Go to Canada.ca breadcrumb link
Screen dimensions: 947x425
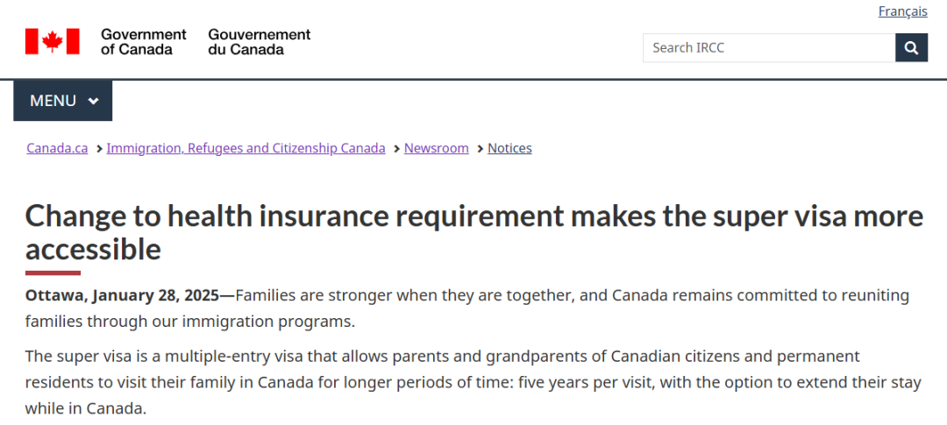pos(57,148)
